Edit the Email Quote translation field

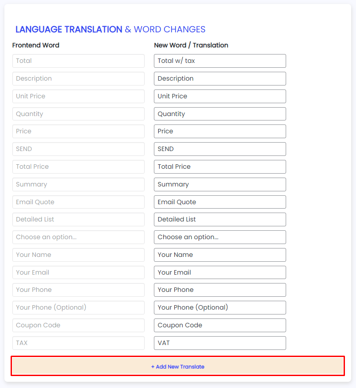pyautogui.click(x=220, y=202)
